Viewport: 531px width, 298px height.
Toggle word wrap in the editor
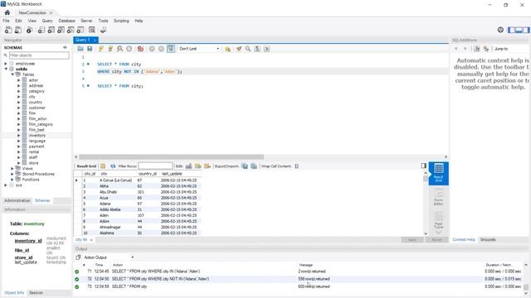tap(267, 49)
